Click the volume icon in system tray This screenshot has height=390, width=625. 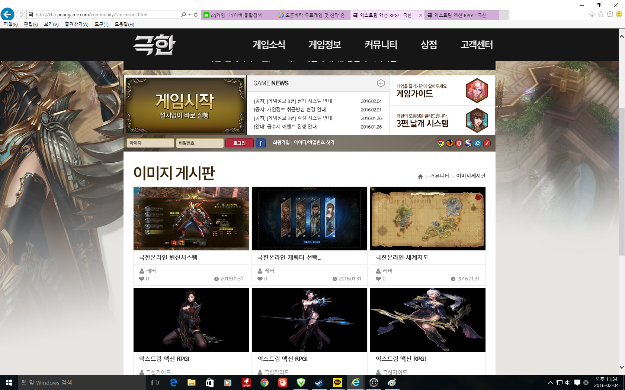tap(568, 383)
